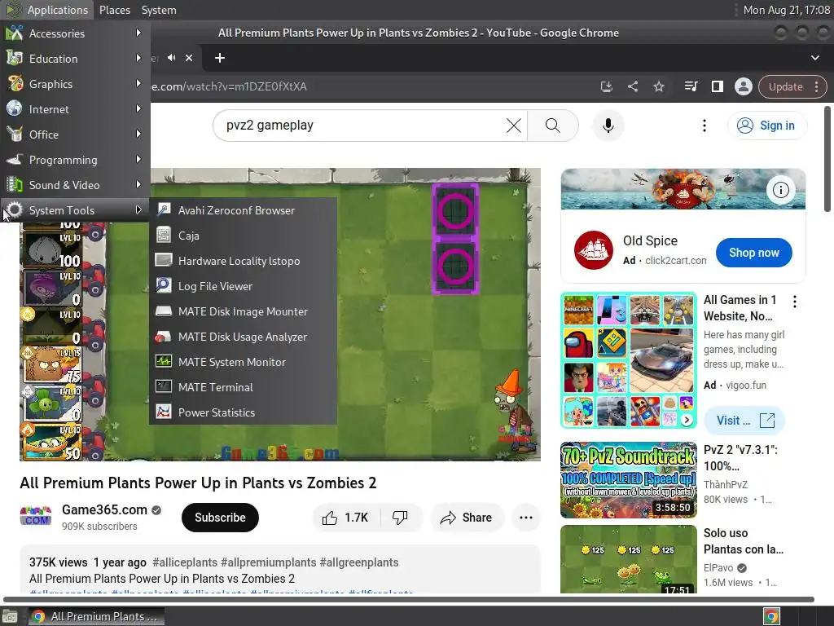Click the YouTube search magnifier button
Viewport: 834px width, 626px height.
click(x=553, y=126)
